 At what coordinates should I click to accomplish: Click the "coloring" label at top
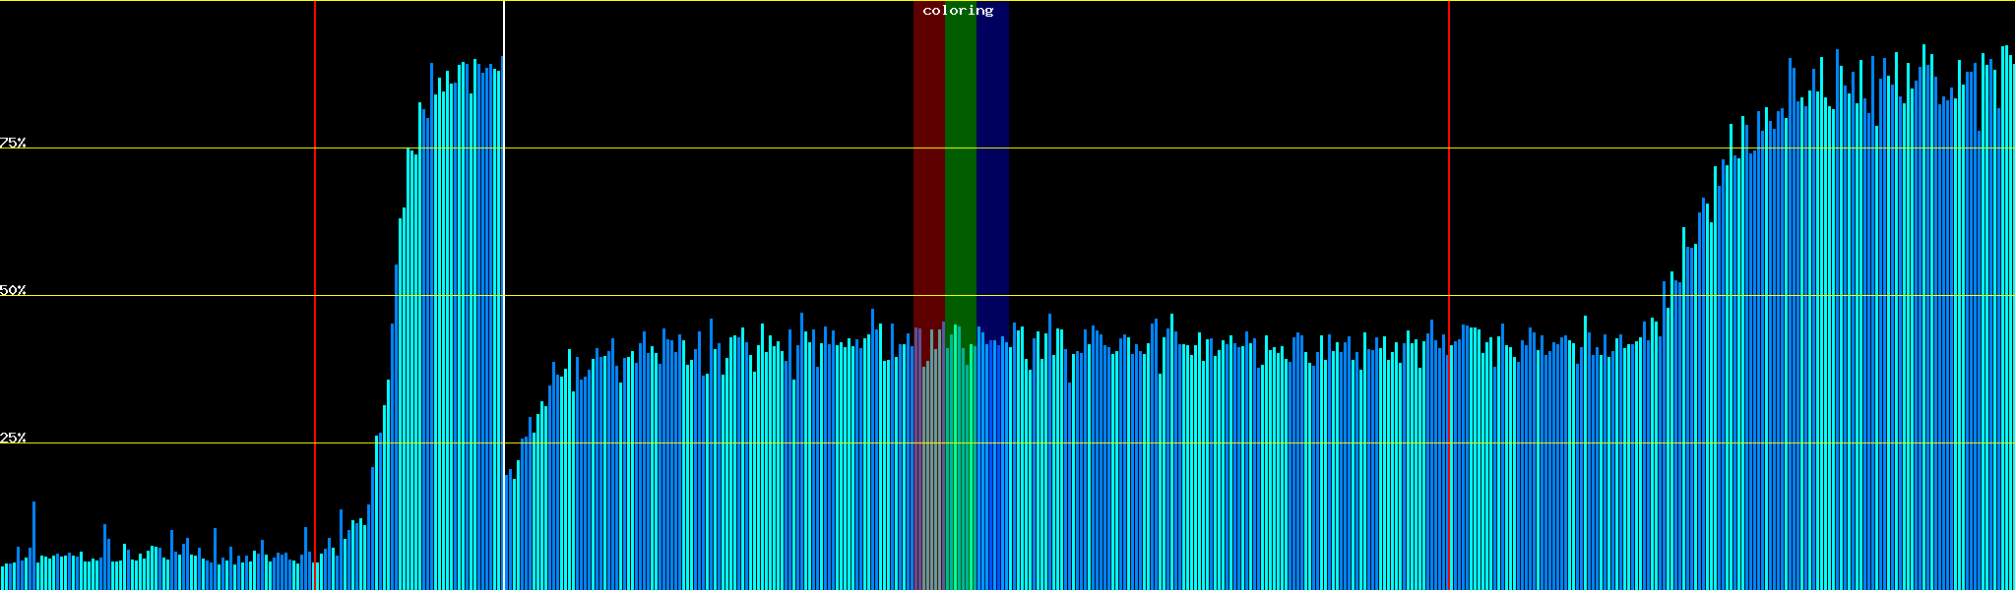(958, 11)
